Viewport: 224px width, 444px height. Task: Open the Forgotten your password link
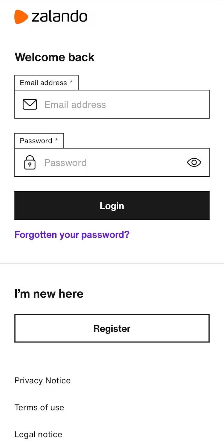point(72,235)
